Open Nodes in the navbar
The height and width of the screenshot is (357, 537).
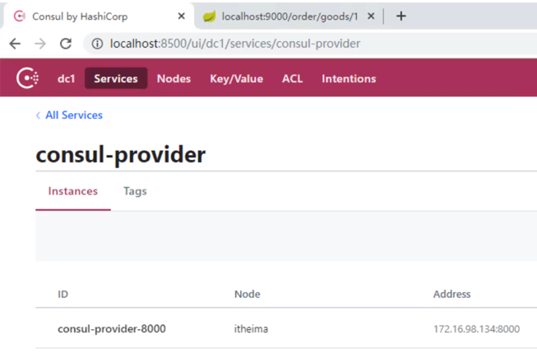(174, 79)
